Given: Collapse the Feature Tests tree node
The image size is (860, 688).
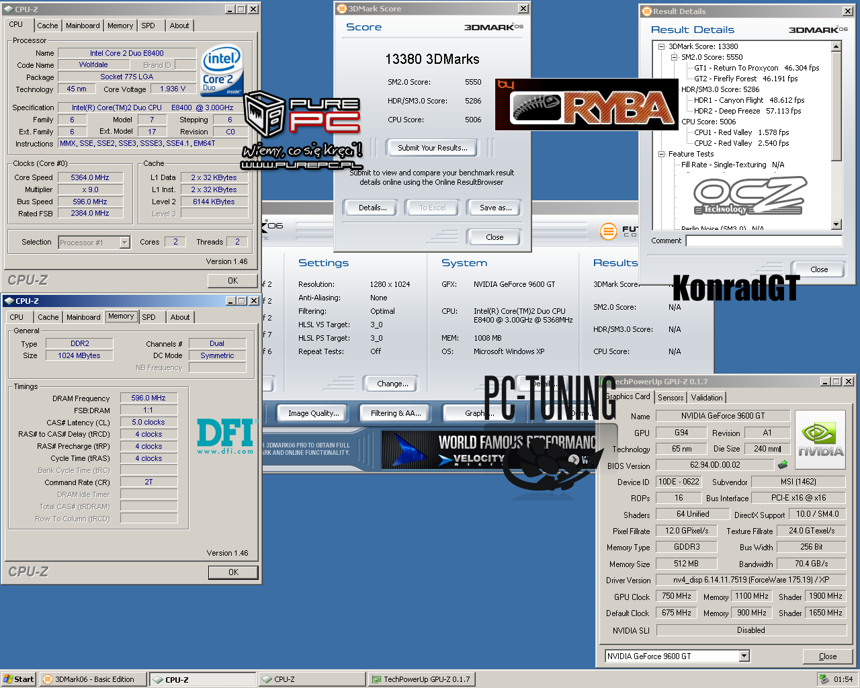Looking at the screenshot, I should tap(662, 154).
